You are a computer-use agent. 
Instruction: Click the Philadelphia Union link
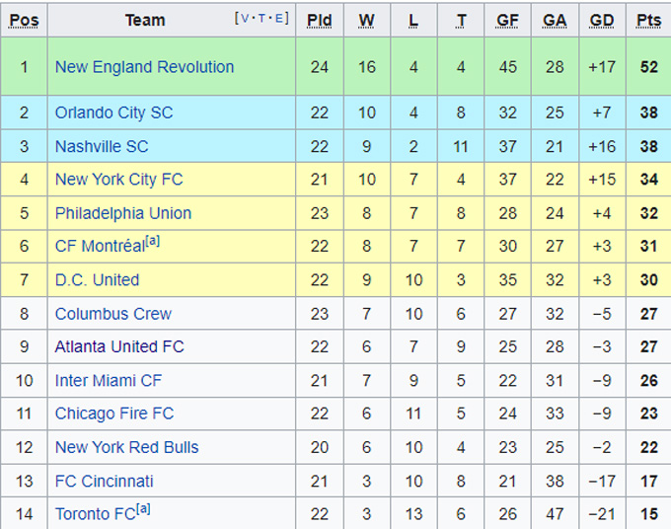pyautogui.click(x=123, y=213)
